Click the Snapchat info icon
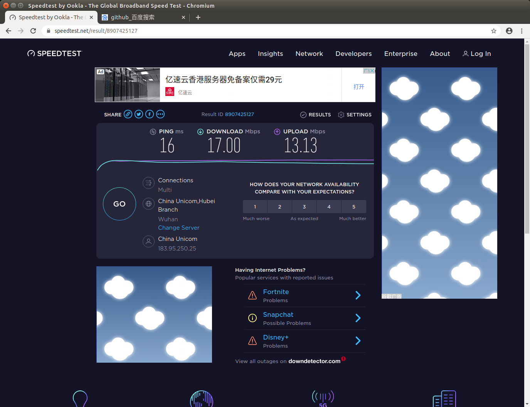 252,318
